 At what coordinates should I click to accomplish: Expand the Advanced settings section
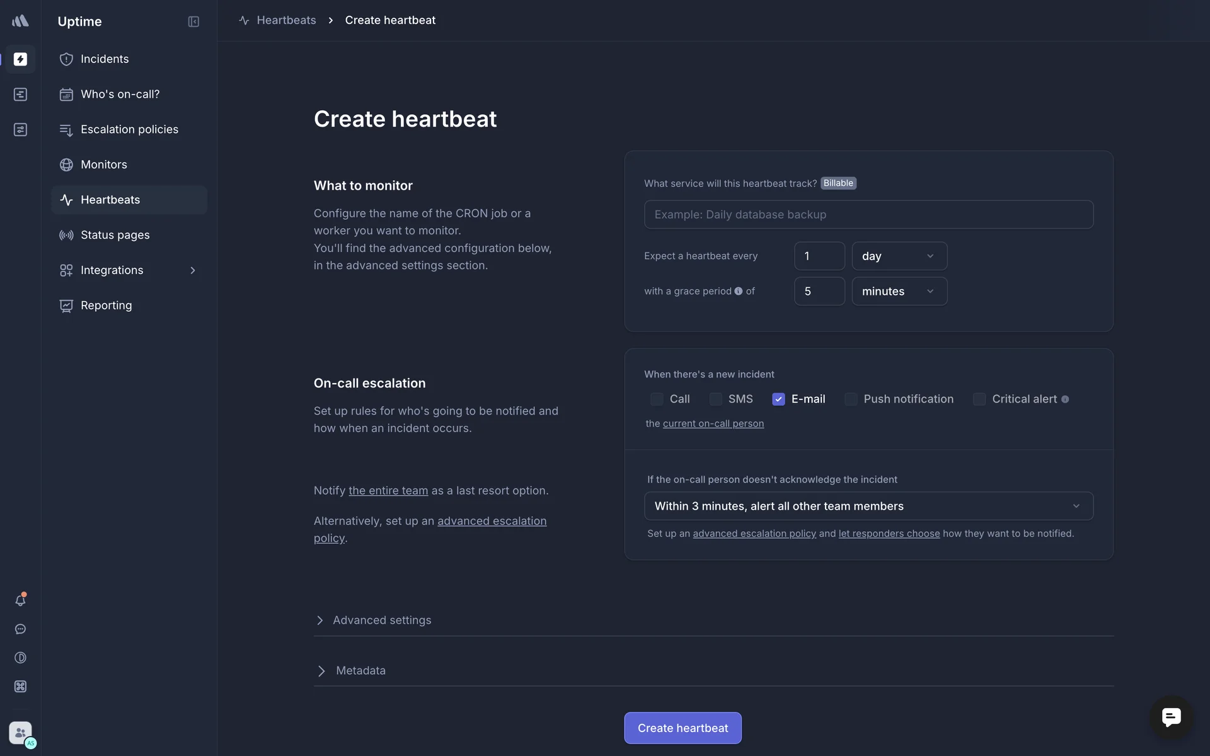(381, 620)
